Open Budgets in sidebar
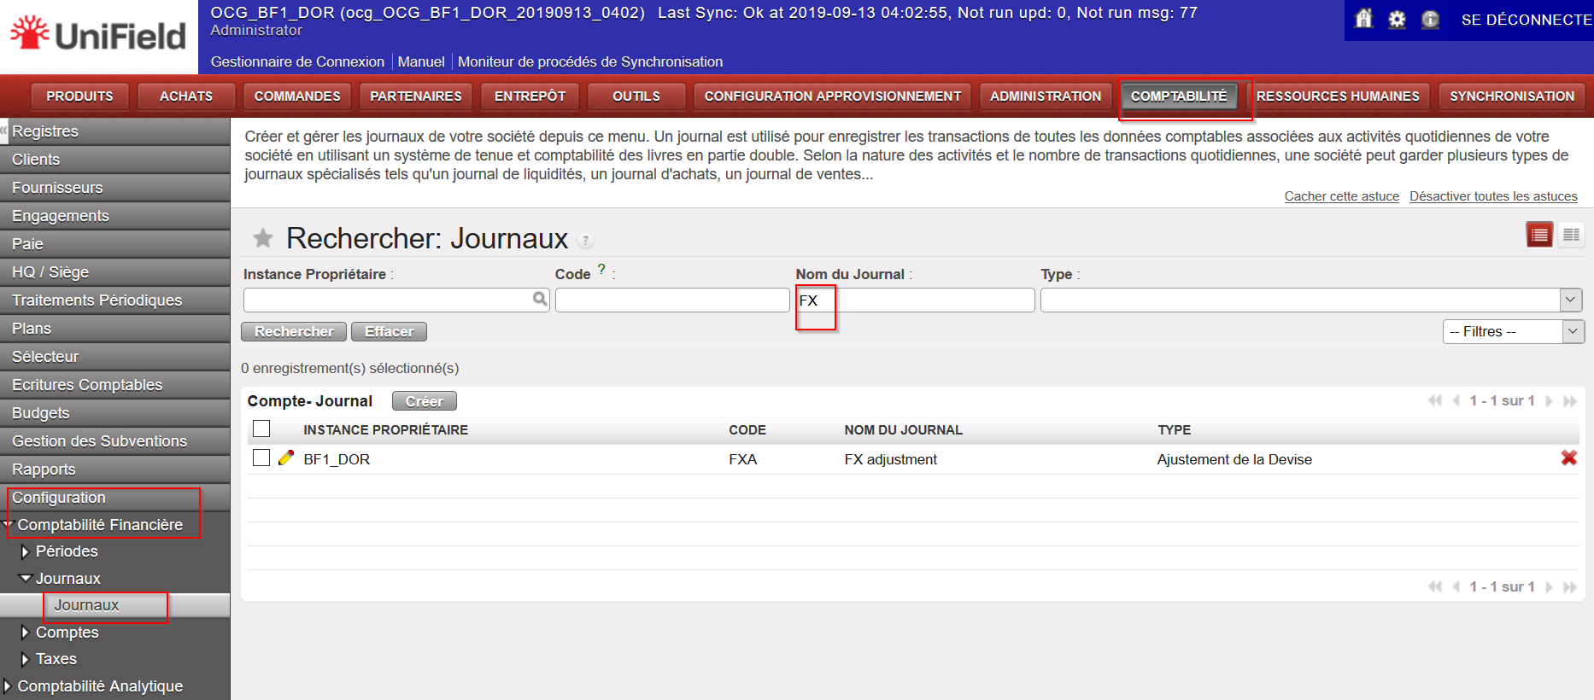 coord(114,413)
